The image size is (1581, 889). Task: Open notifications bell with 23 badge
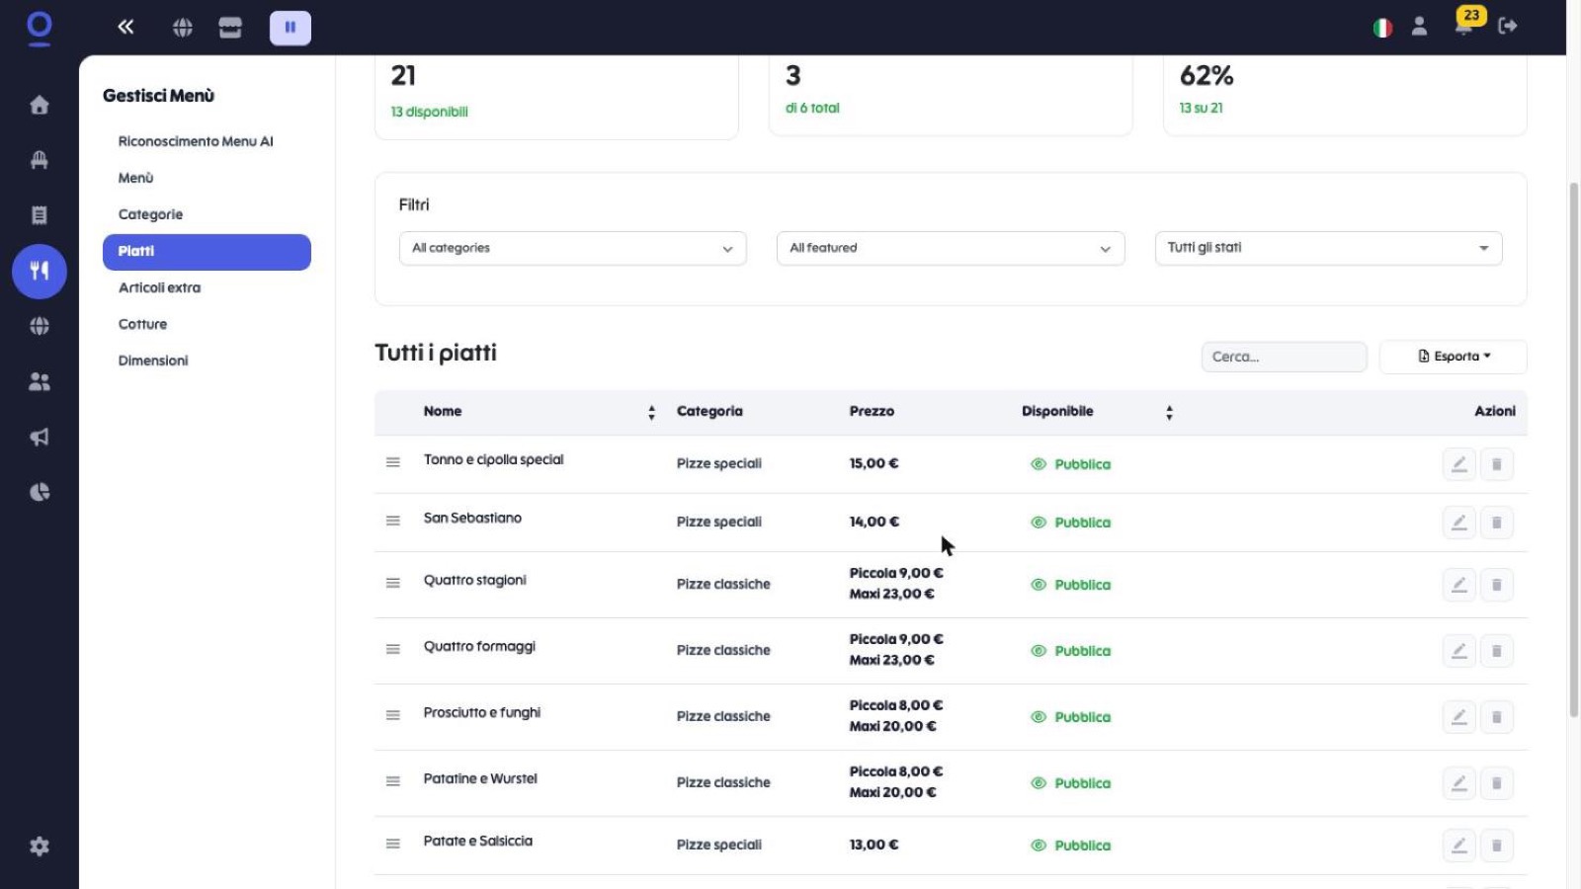pyautogui.click(x=1465, y=24)
